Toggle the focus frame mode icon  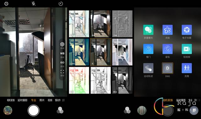click(x=62, y=72)
